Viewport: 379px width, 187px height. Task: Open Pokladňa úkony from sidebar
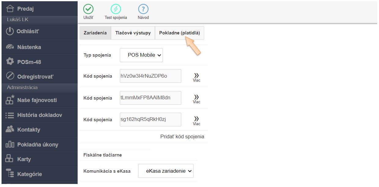[x=37, y=145]
